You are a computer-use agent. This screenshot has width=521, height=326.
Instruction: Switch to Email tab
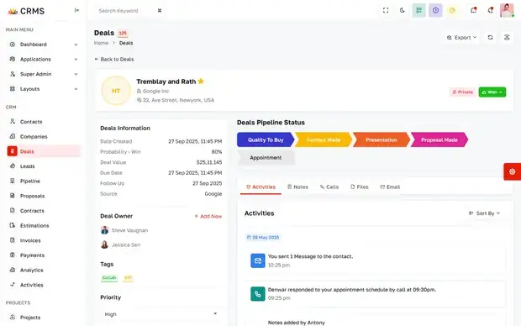[x=390, y=187]
